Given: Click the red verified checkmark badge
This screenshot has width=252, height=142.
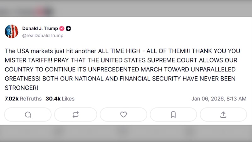Looking at the screenshot, I should point(62,28).
